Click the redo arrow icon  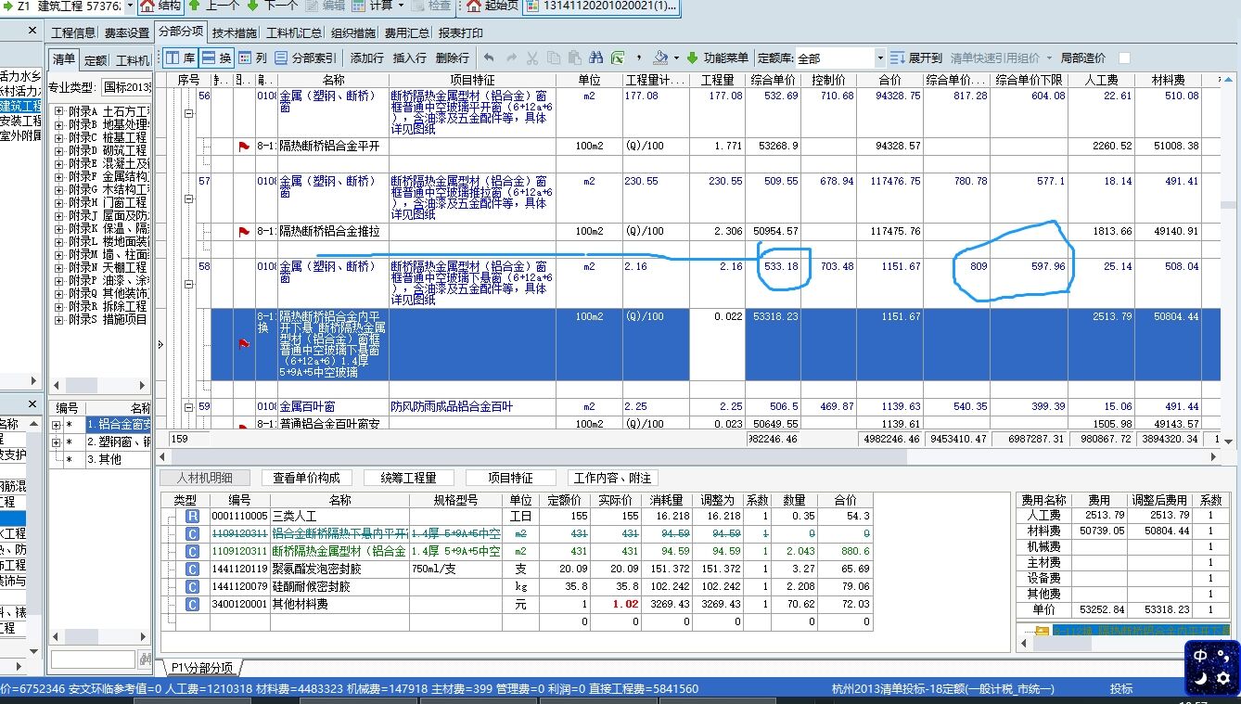(x=510, y=58)
